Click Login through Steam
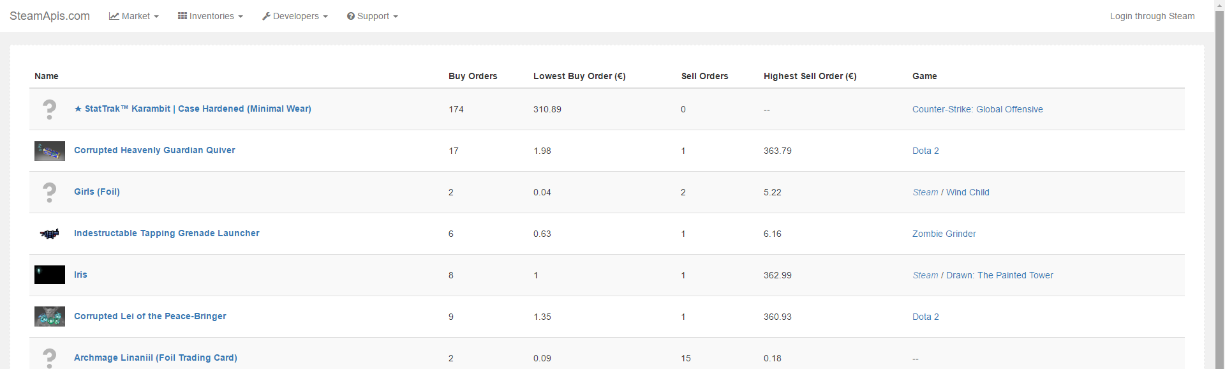Screen dimensions: 1225x369 pos(1152,16)
